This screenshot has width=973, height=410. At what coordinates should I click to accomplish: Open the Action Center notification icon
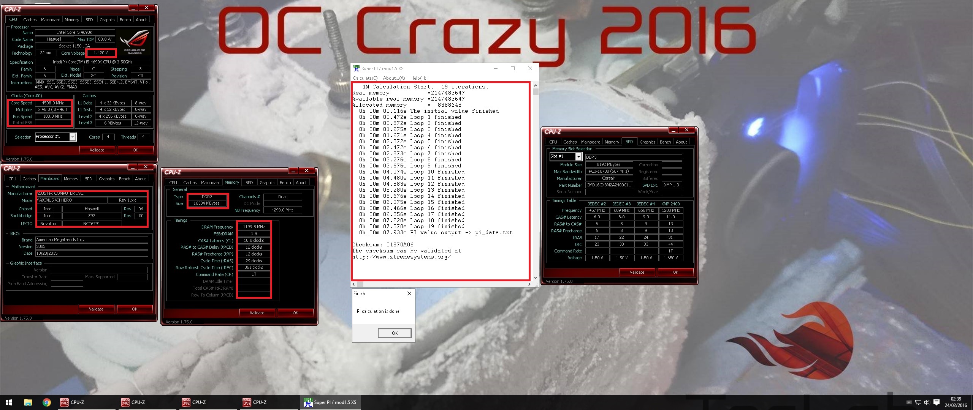click(937, 402)
